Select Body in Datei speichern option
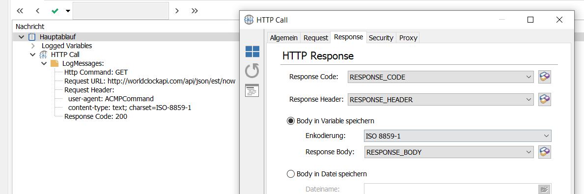The image size is (584, 194). (x=290, y=174)
